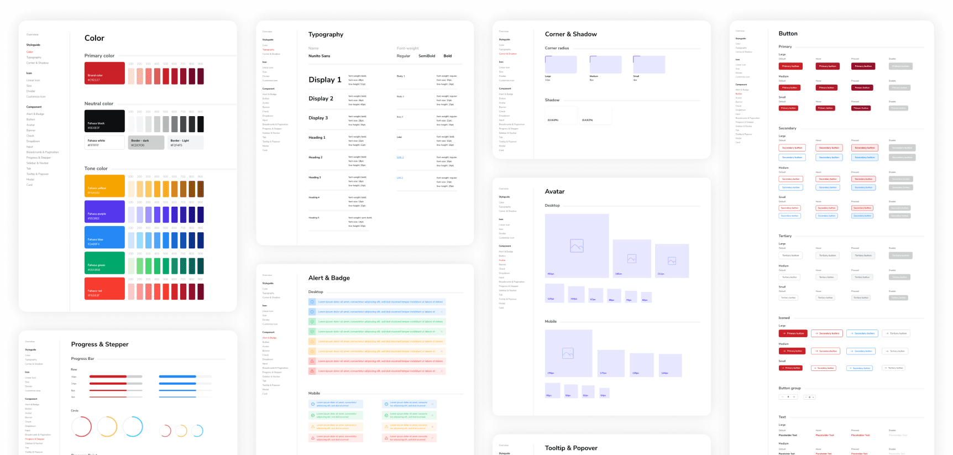Click Large Iconed Primary button with arrow
953x455 pixels.
pos(793,333)
